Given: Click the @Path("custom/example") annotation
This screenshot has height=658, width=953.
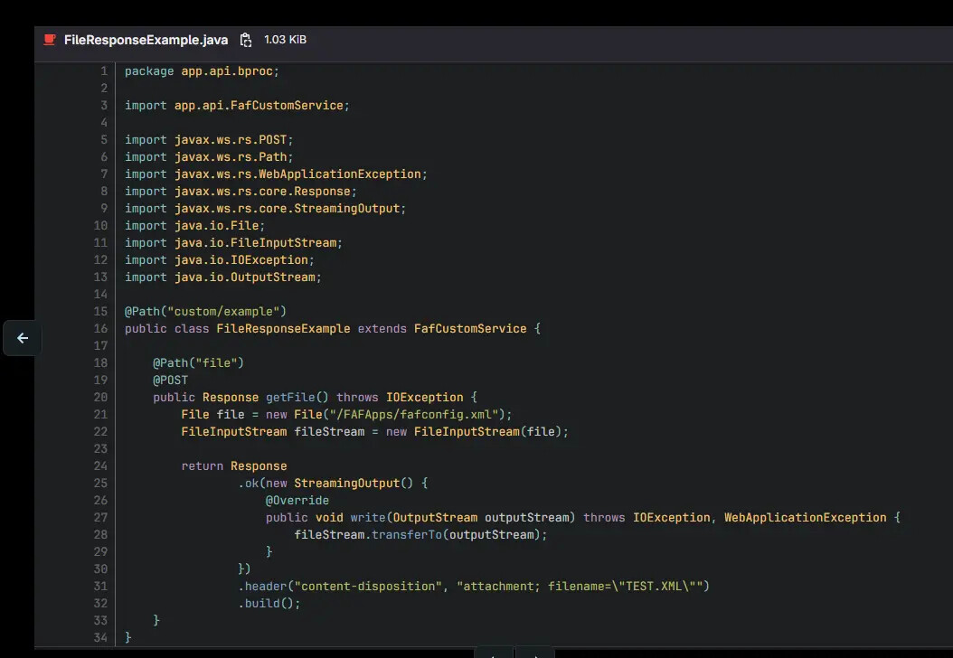Looking at the screenshot, I should point(205,312).
